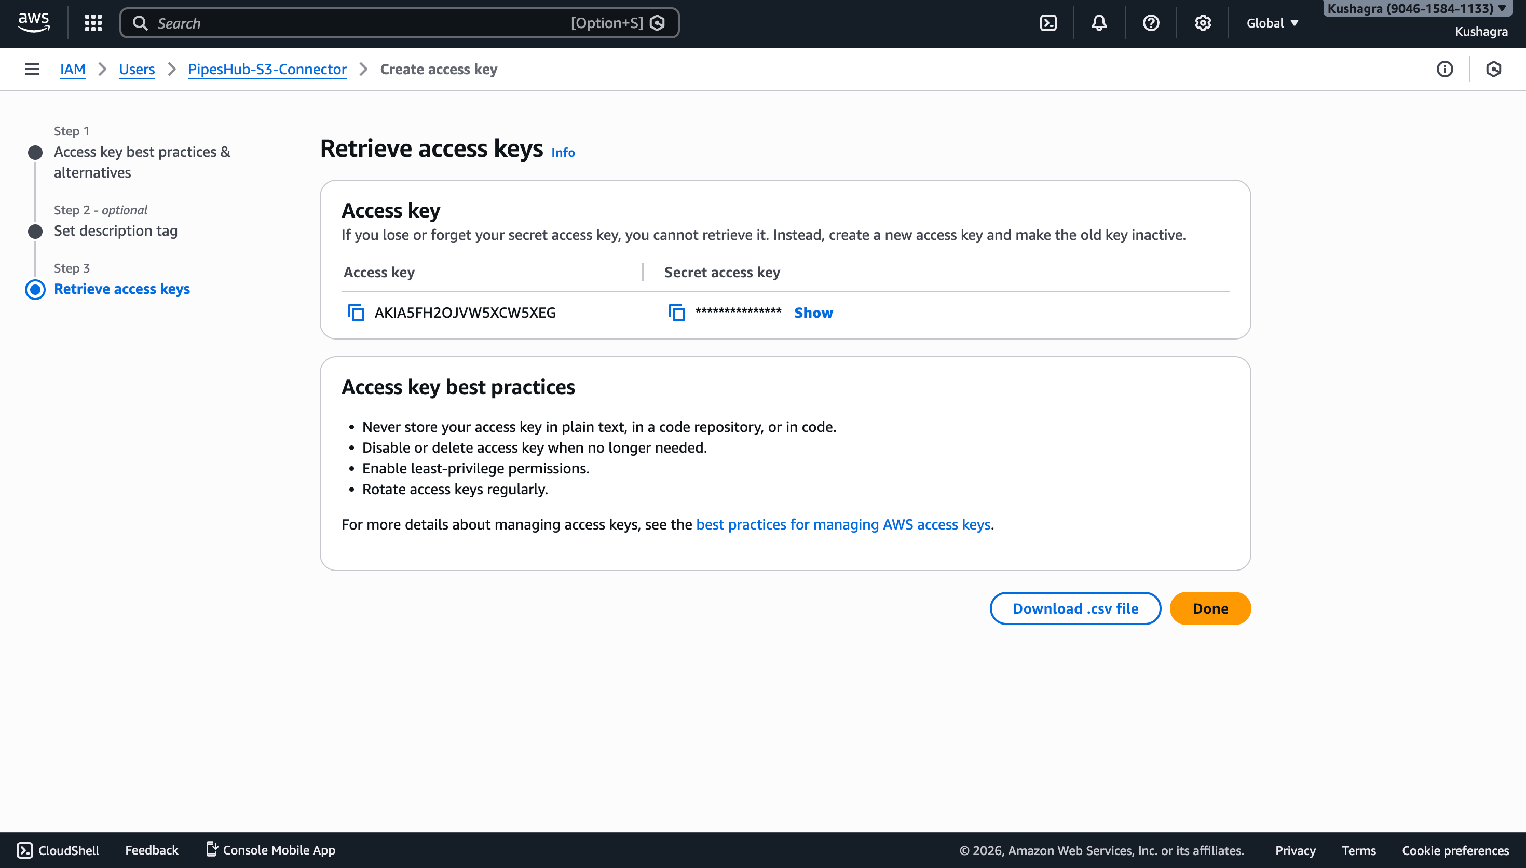1526x868 pixels.
Task: Open the help question mark menu
Action: 1151,23
